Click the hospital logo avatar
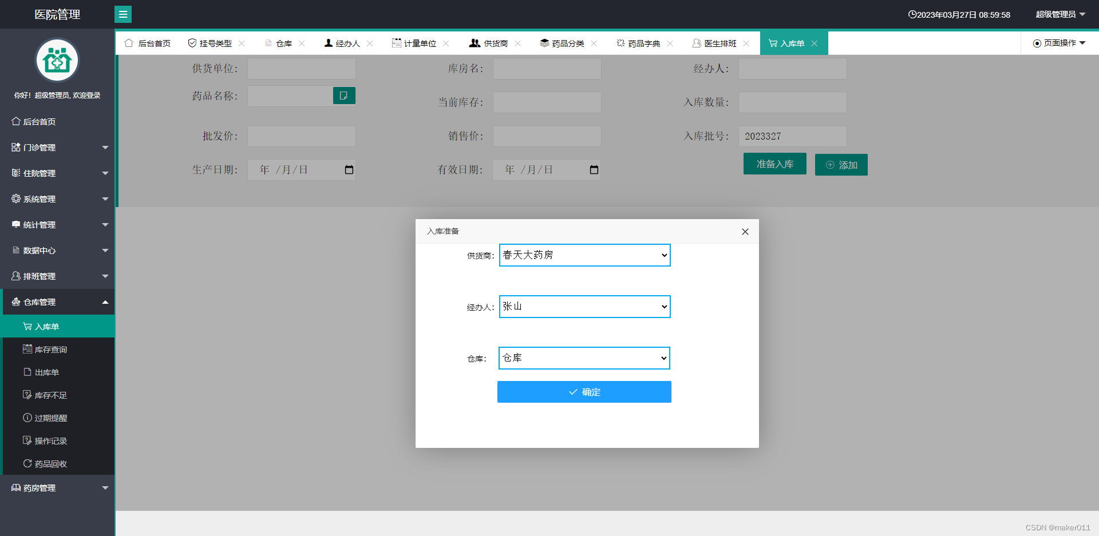 (x=57, y=60)
